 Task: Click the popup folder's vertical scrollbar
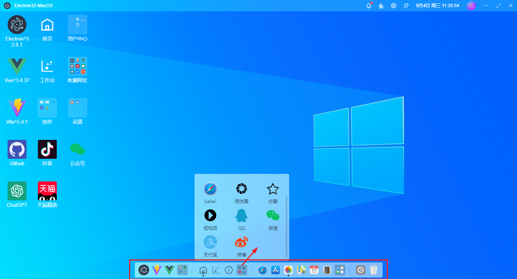pos(287,226)
